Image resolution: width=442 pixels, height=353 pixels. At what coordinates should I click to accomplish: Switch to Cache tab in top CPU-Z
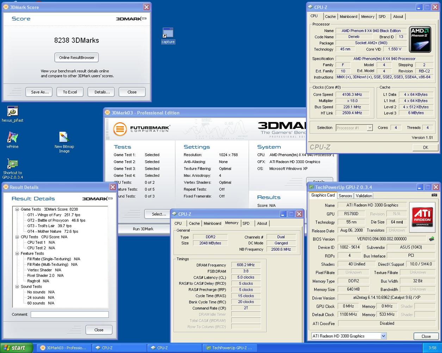click(x=330, y=17)
